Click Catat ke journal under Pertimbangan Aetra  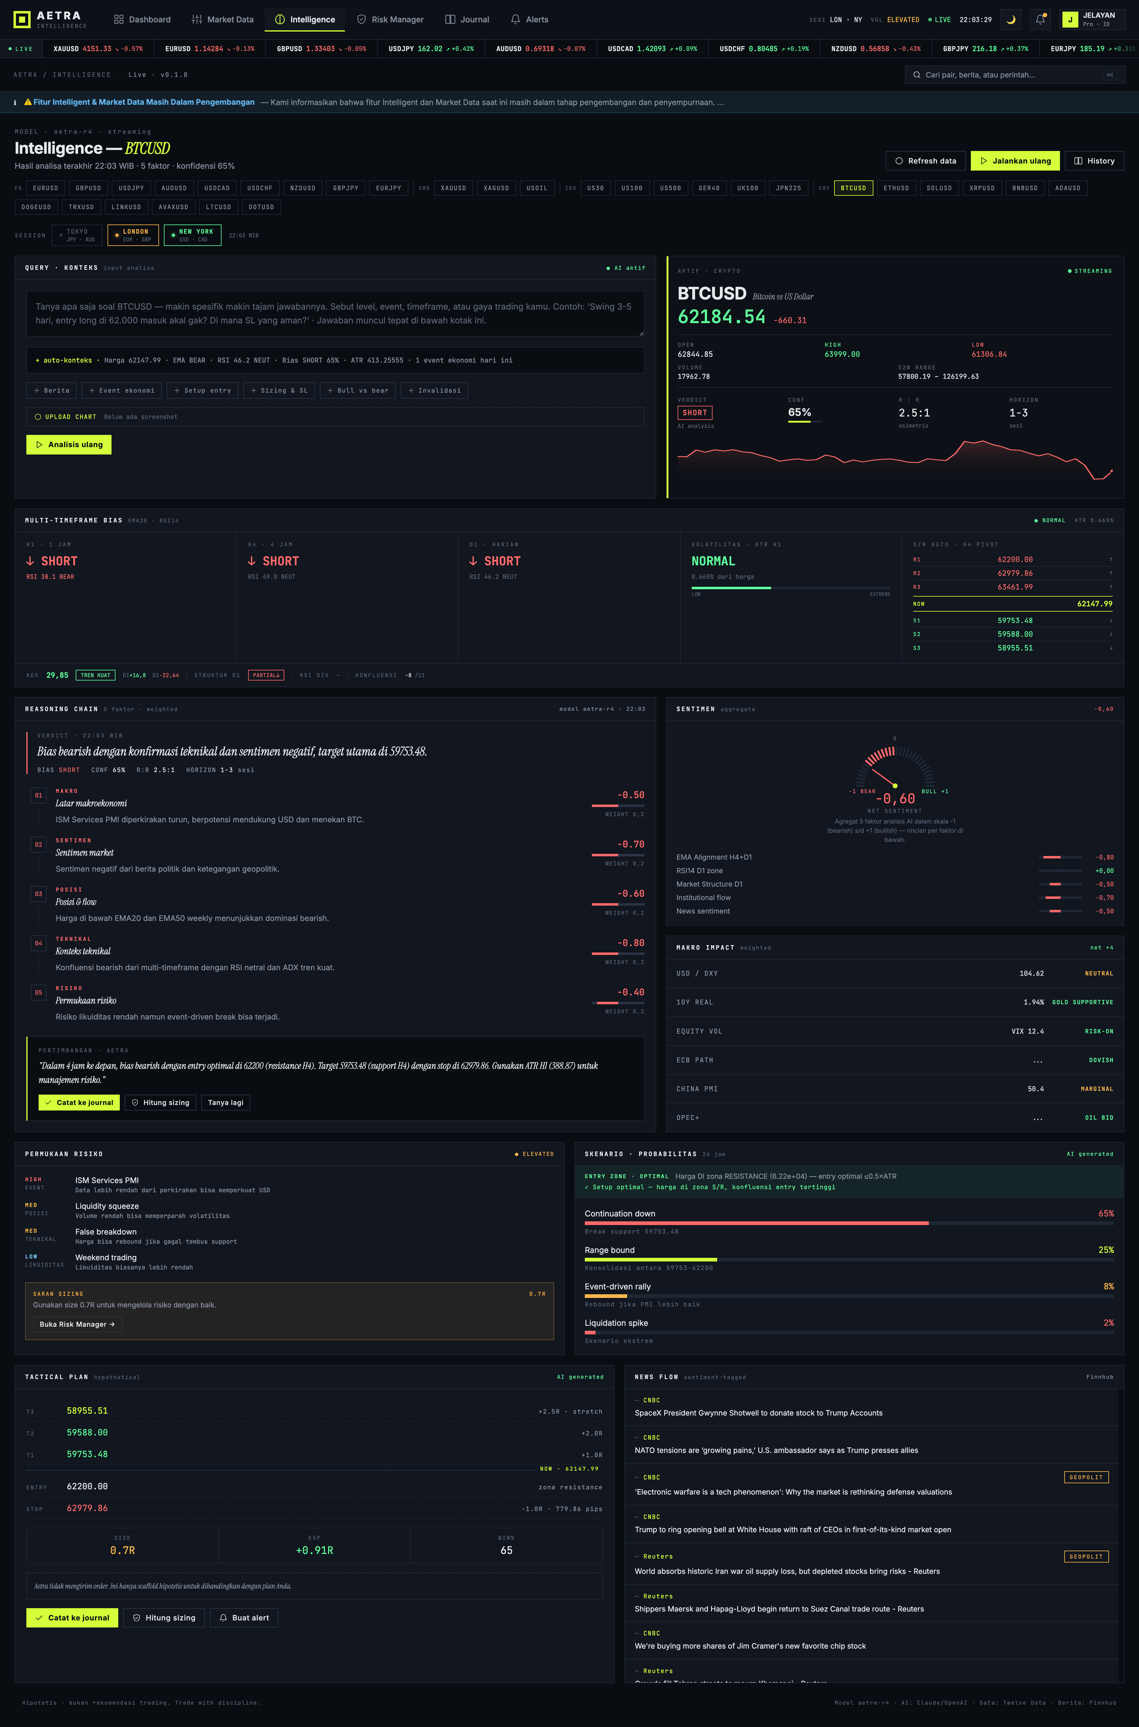click(x=79, y=1103)
